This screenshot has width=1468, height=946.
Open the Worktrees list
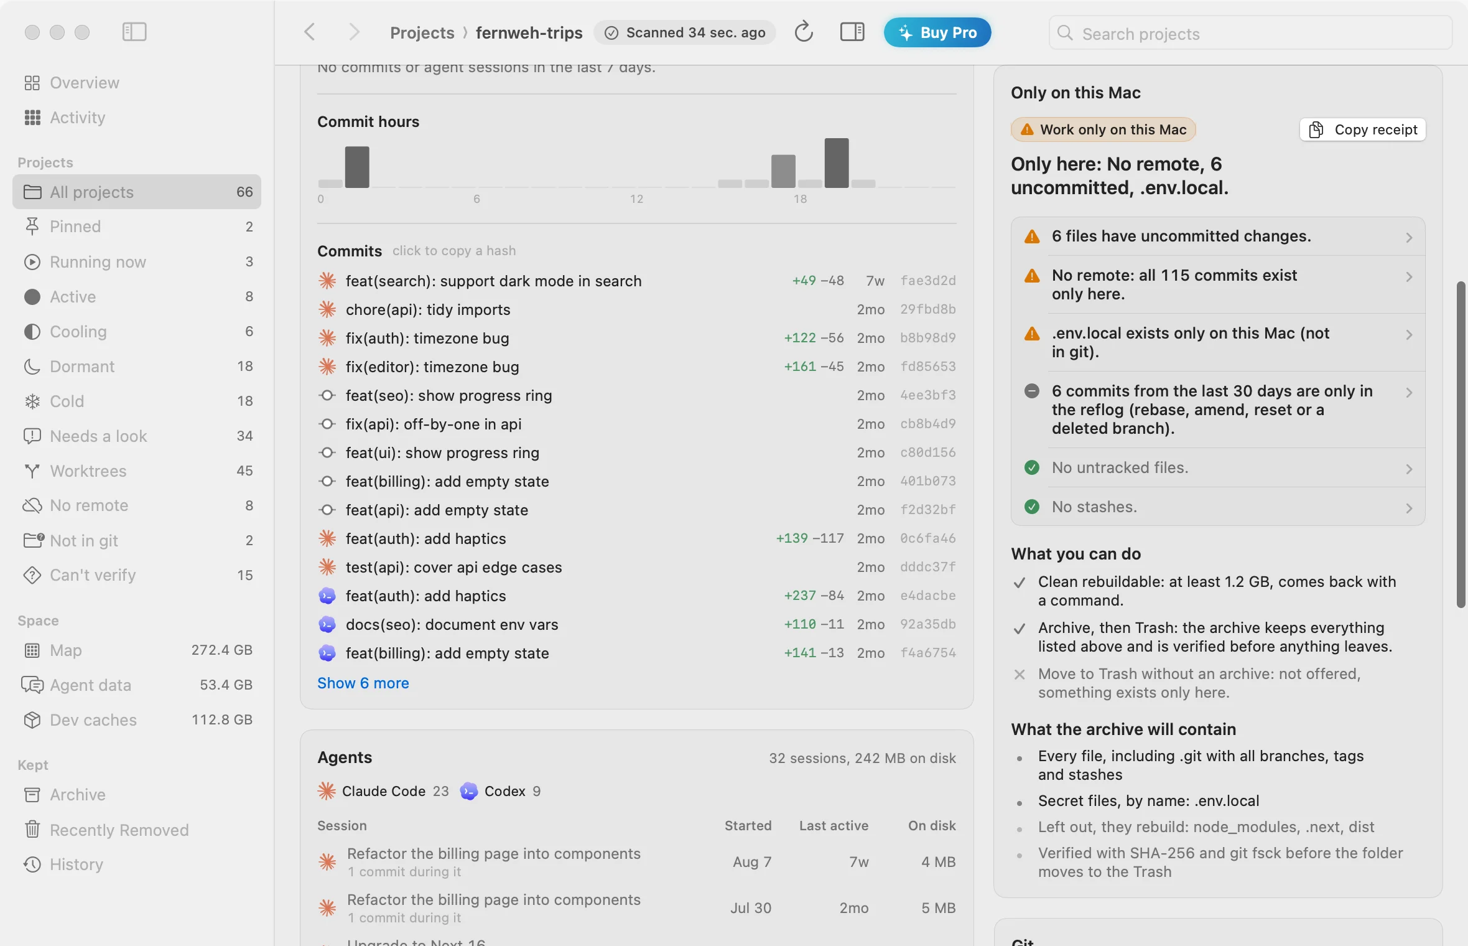[x=137, y=471]
